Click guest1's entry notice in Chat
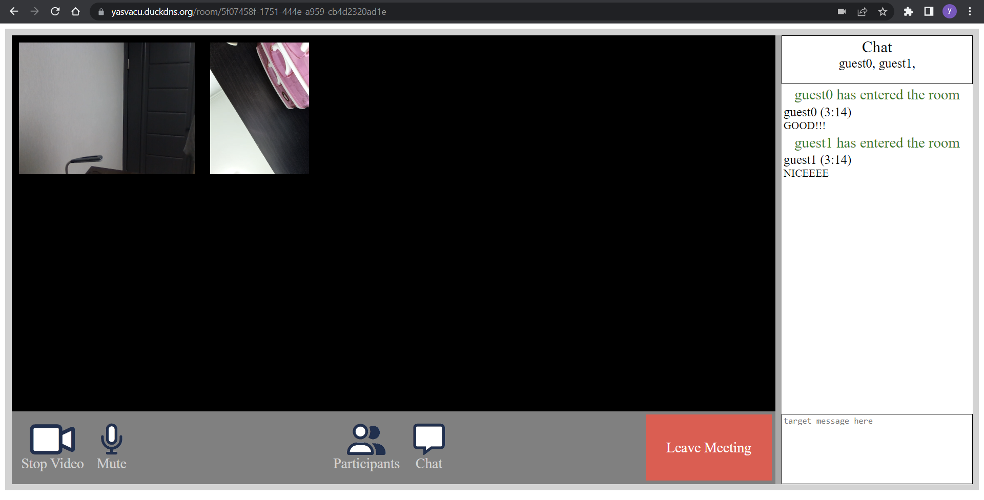The height and width of the screenshot is (500, 984). 876,143
